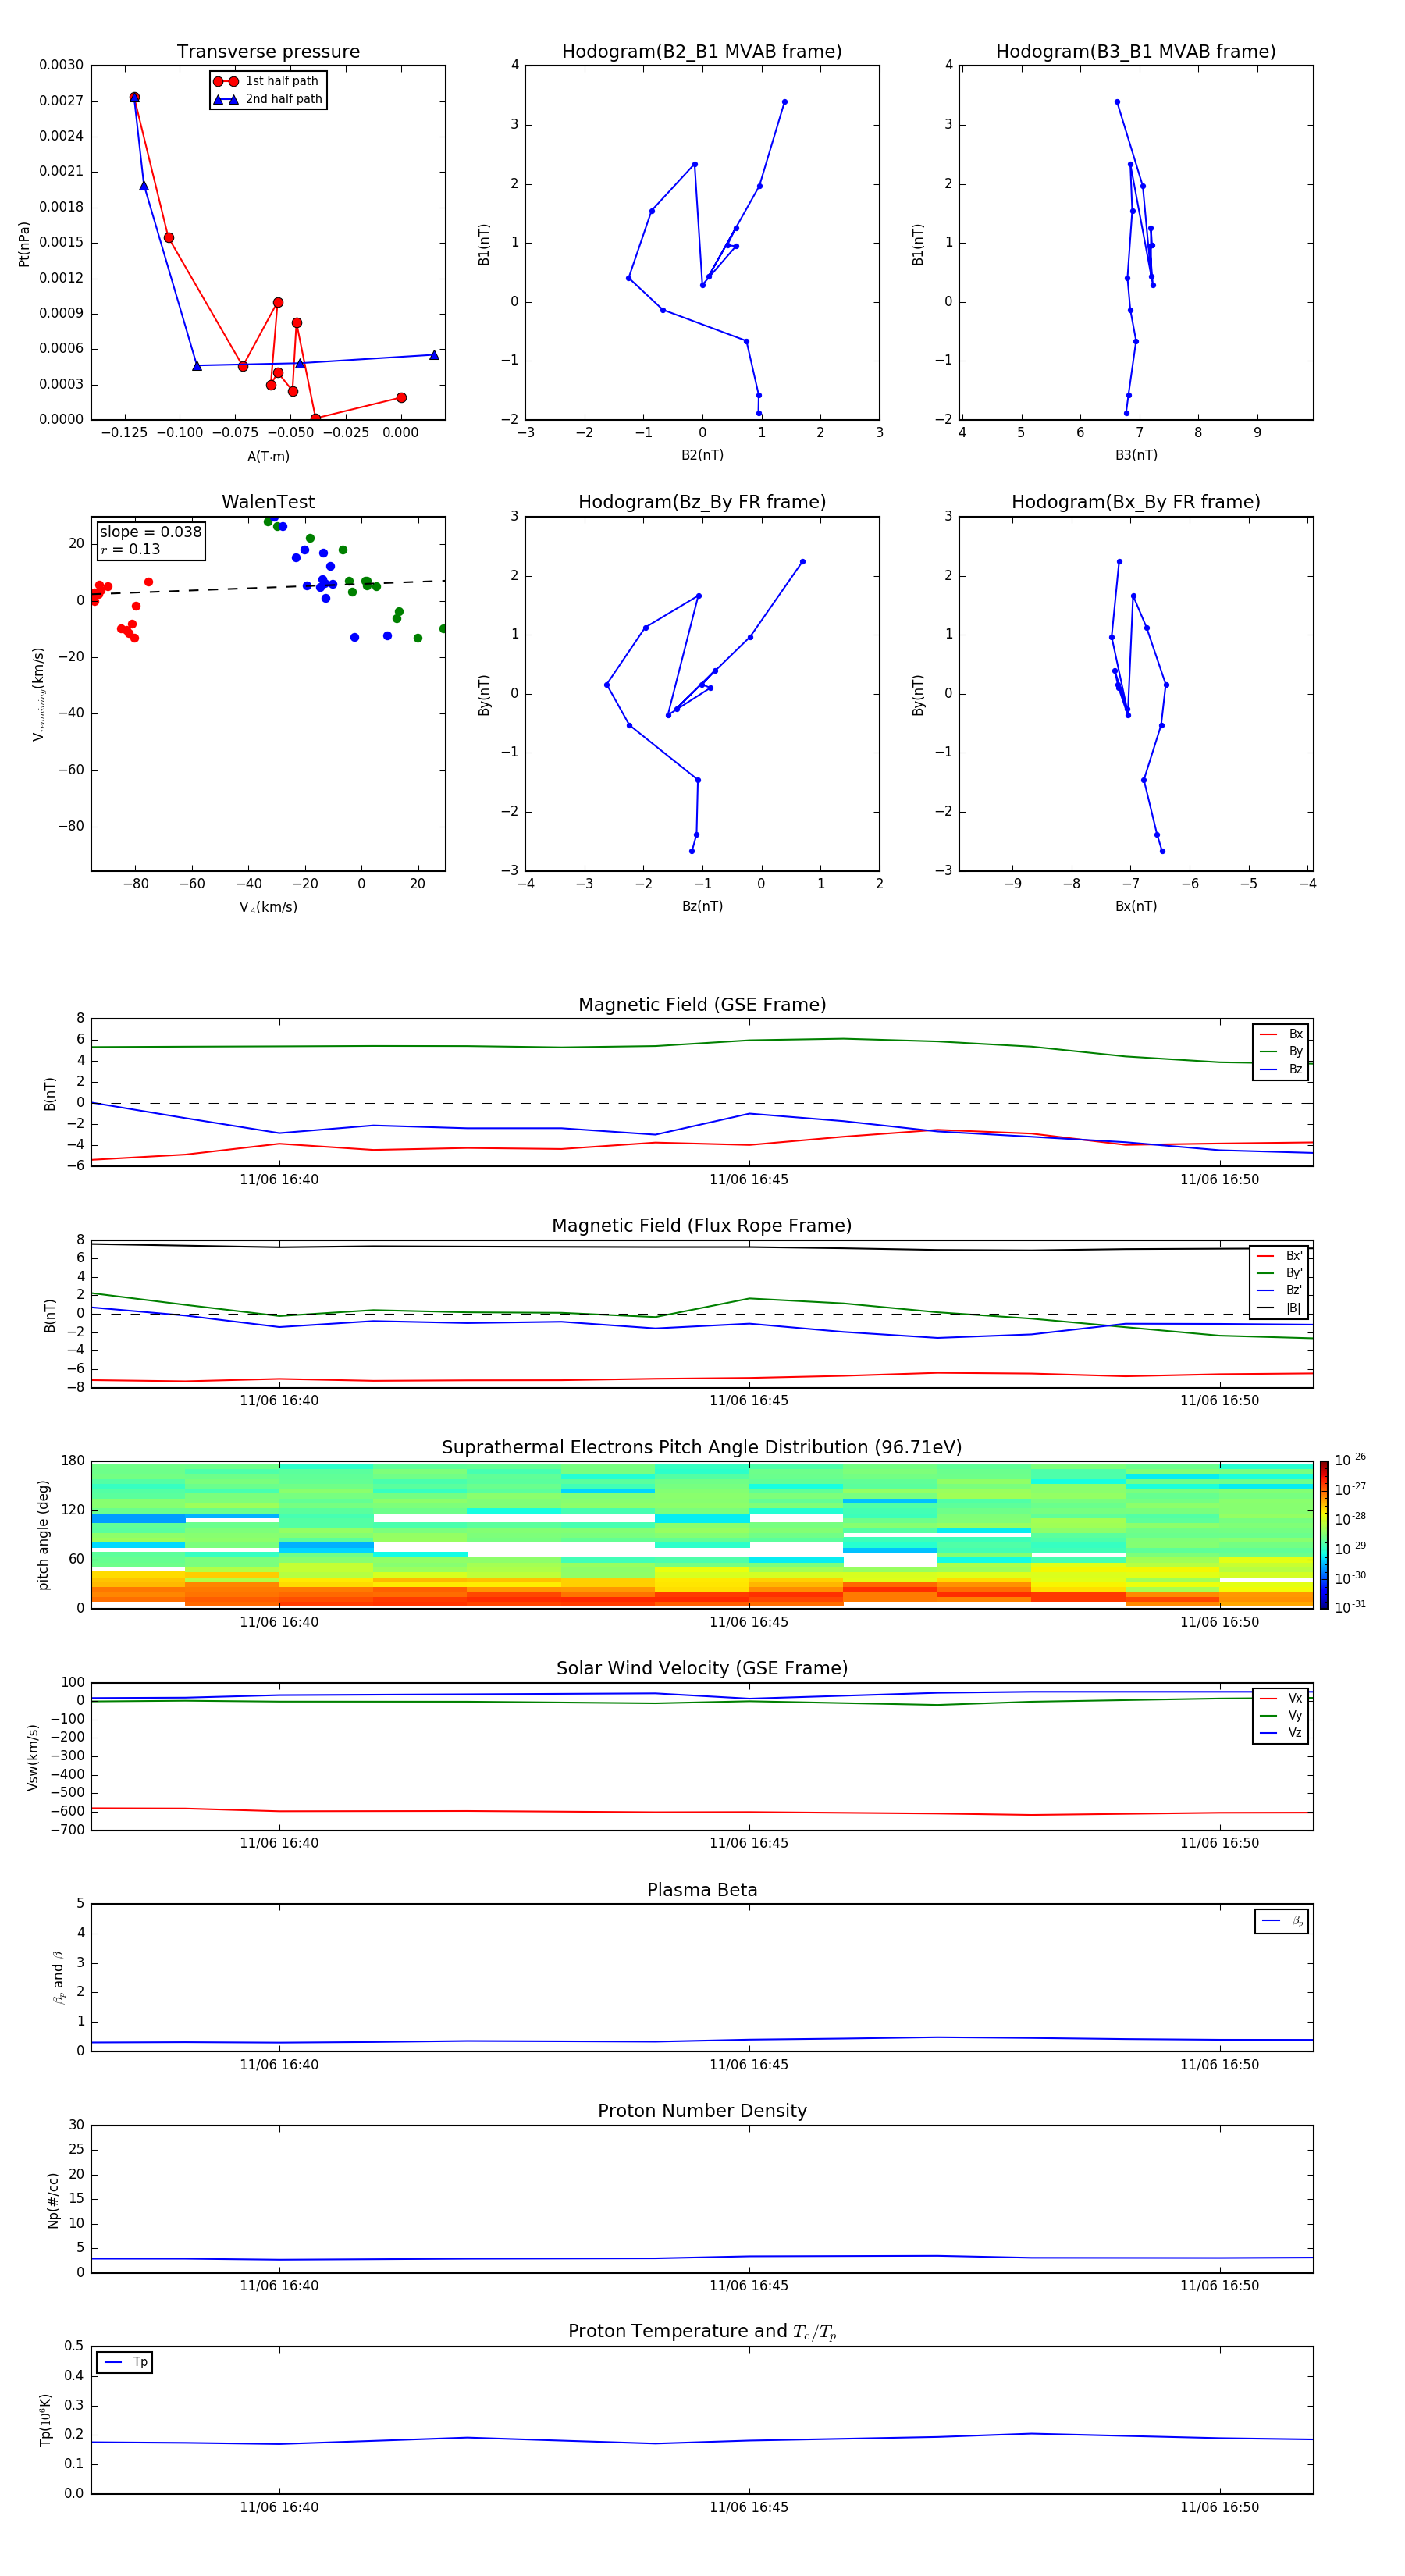Viewport: 1405px width, 2576px height.
Task: Select 'Vy' in solar wind legend
Action: (x=1282, y=1716)
